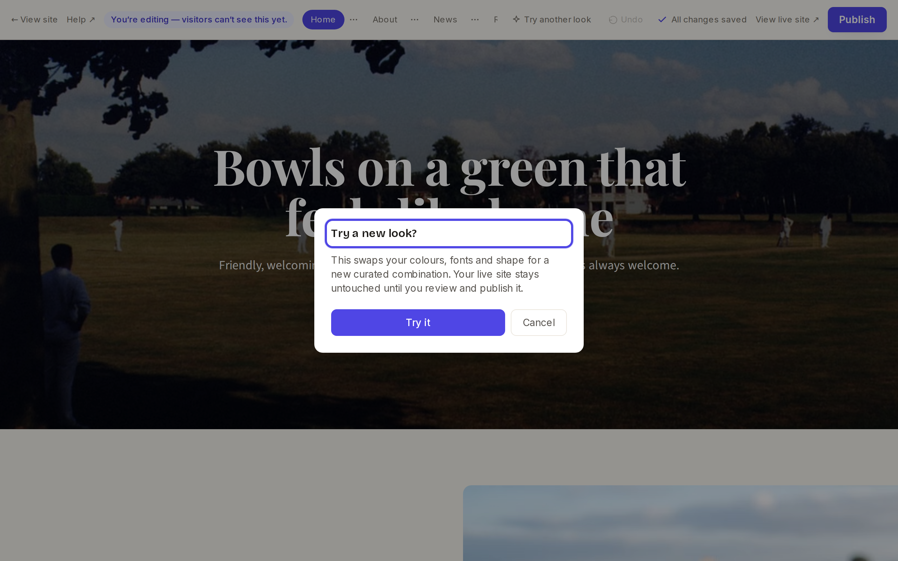Click the All changes saved status
The height and width of the screenshot is (561, 898).
point(702,20)
